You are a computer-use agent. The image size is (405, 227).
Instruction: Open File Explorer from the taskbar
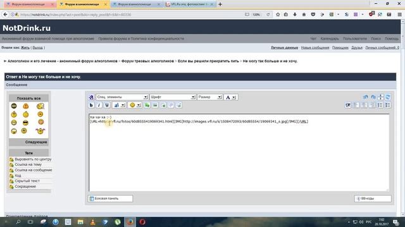click(80, 222)
